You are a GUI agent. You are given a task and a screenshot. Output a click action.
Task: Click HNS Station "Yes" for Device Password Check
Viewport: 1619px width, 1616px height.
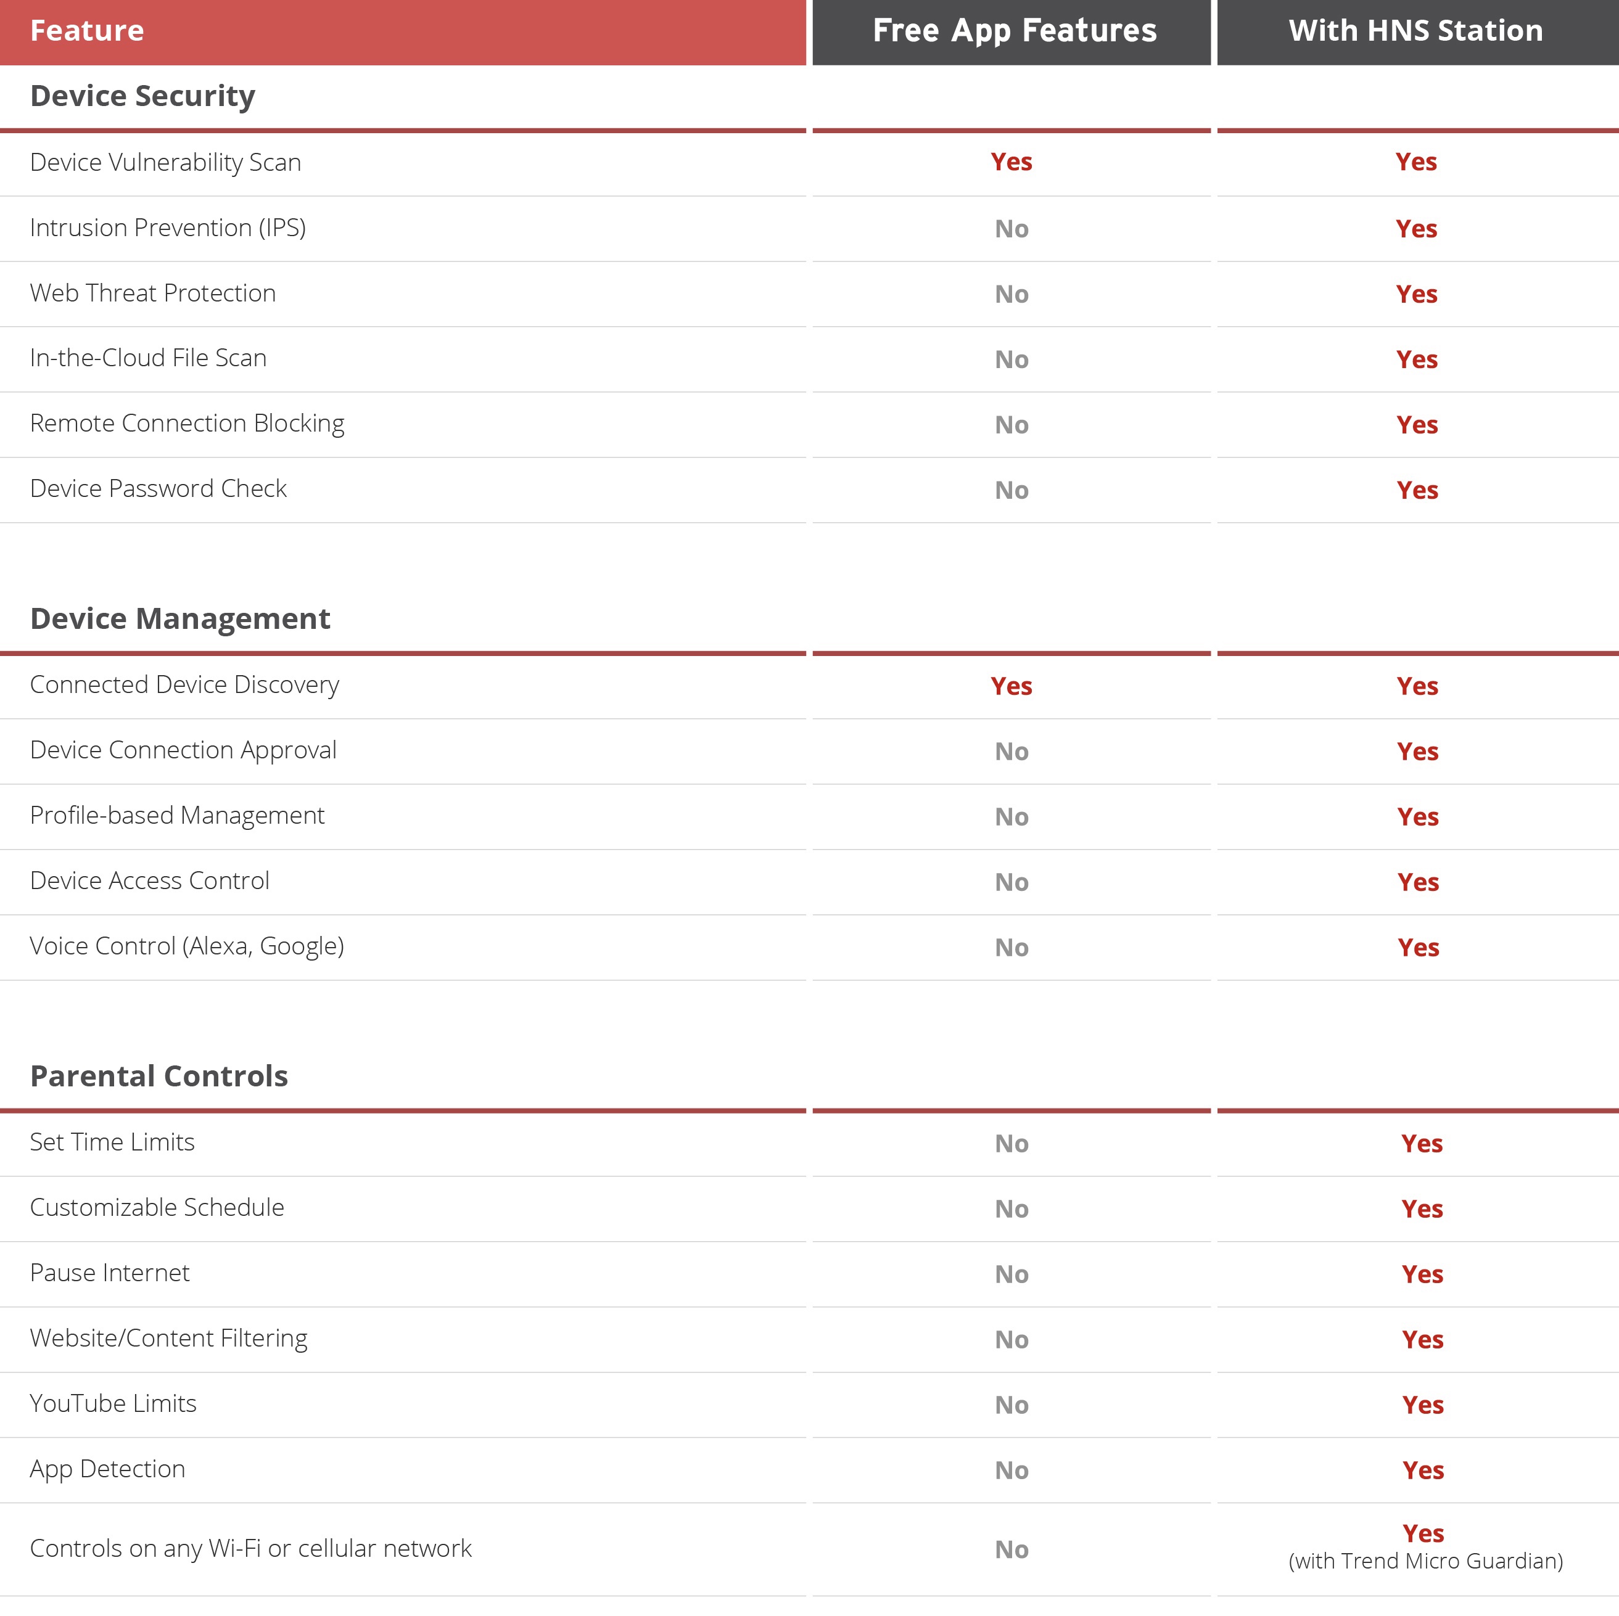click(1417, 491)
